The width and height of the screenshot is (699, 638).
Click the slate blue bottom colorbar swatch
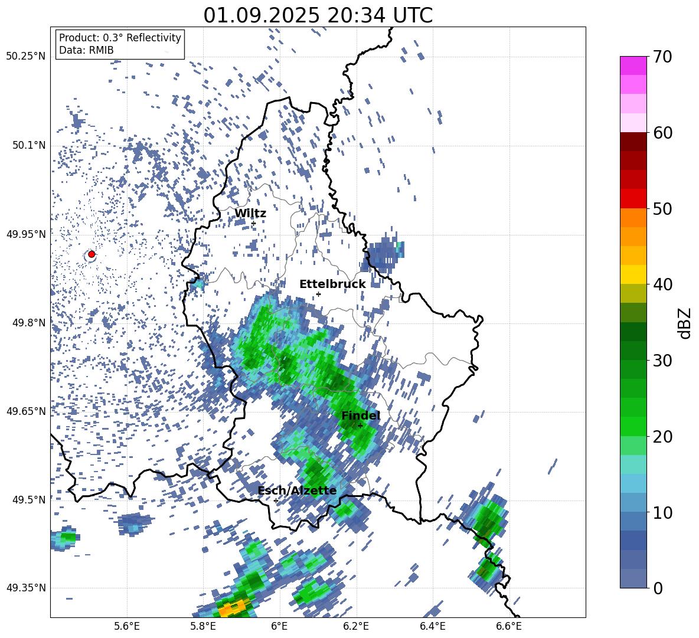(633, 578)
